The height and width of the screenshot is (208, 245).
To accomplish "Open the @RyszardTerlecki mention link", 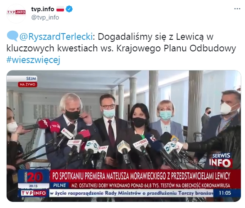I will pyautogui.click(x=56, y=37).
